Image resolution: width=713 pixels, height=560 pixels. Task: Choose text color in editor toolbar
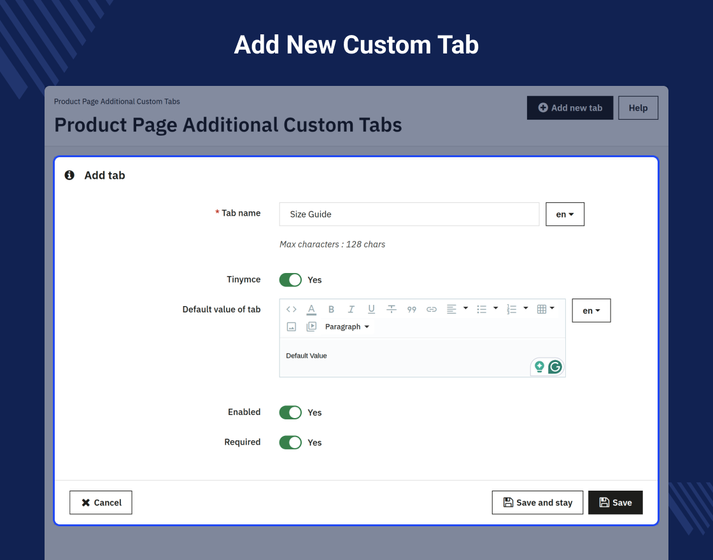tap(311, 309)
